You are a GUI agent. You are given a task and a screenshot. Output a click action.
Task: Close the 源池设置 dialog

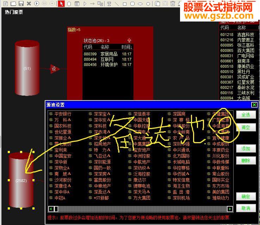pyautogui.click(x=254, y=105)
